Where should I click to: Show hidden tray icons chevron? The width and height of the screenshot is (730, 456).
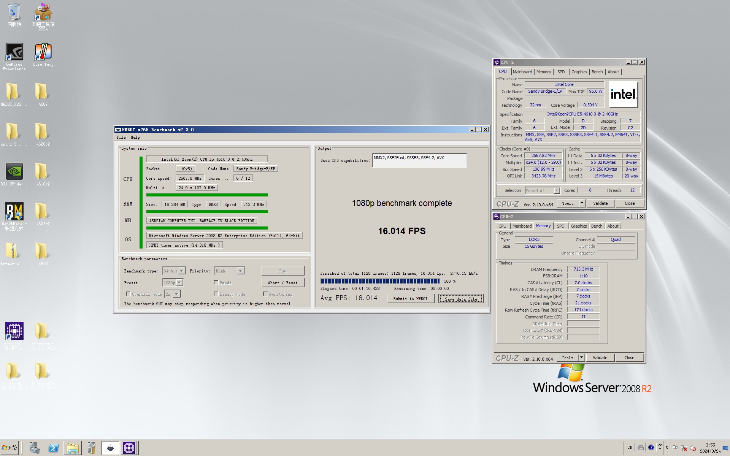pos(667,448)
